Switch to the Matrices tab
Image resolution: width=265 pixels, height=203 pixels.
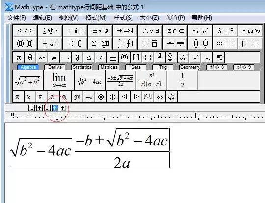coord(109,67)
